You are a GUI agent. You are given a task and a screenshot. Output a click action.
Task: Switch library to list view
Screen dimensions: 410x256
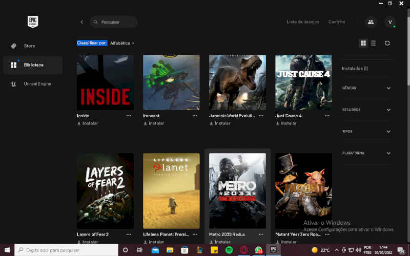(373, 44)
